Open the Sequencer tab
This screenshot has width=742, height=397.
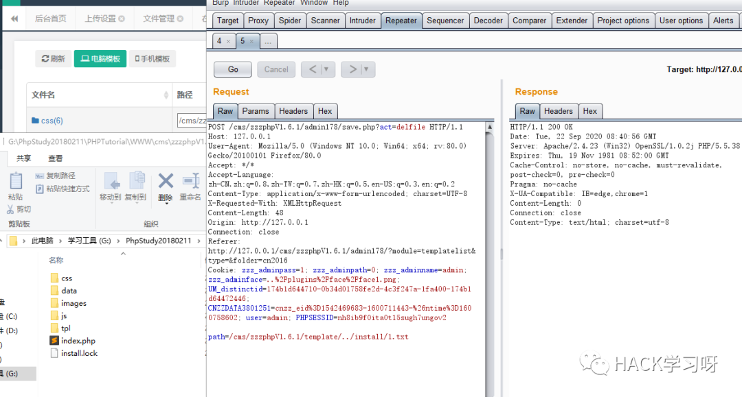click(x=445, y=21)
